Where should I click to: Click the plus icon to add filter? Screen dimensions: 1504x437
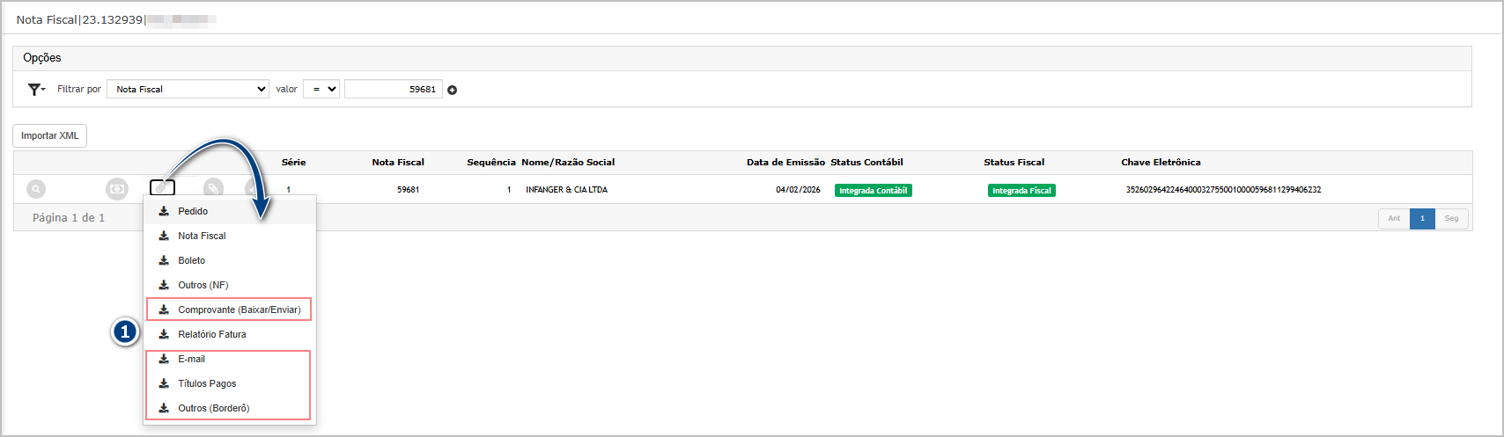tap(453, 90)
